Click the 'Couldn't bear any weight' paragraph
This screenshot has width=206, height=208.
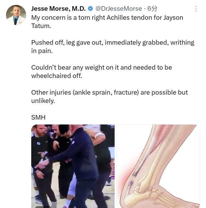102,72
